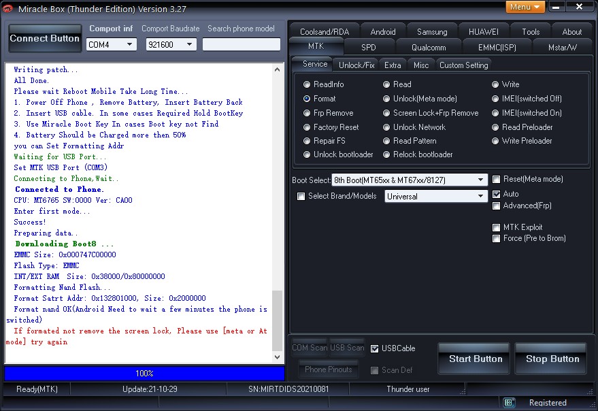The height and width of the screenshot is (411, 598).
Task: Uncheck the USBCable checkbox
Action: (374, 348)
